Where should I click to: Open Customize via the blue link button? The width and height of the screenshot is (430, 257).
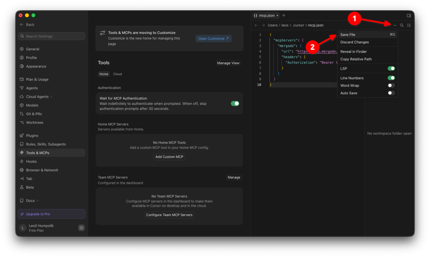[x=213, y=39]
